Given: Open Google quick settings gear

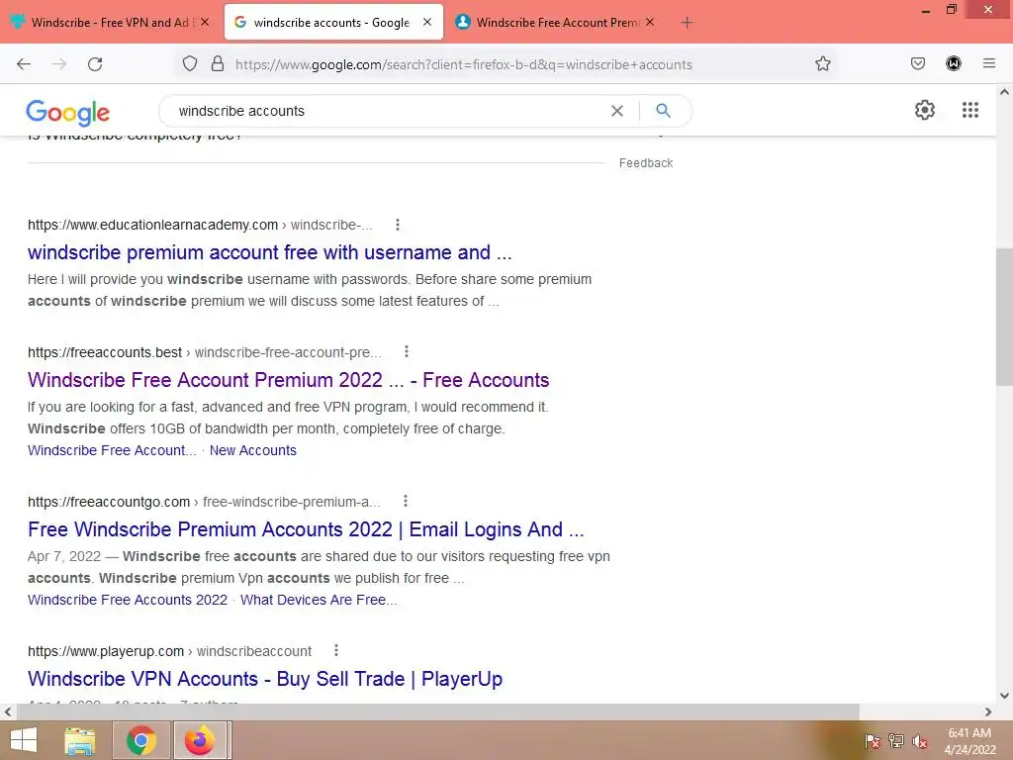Looking at the screenshot, I should click(925, 110).
